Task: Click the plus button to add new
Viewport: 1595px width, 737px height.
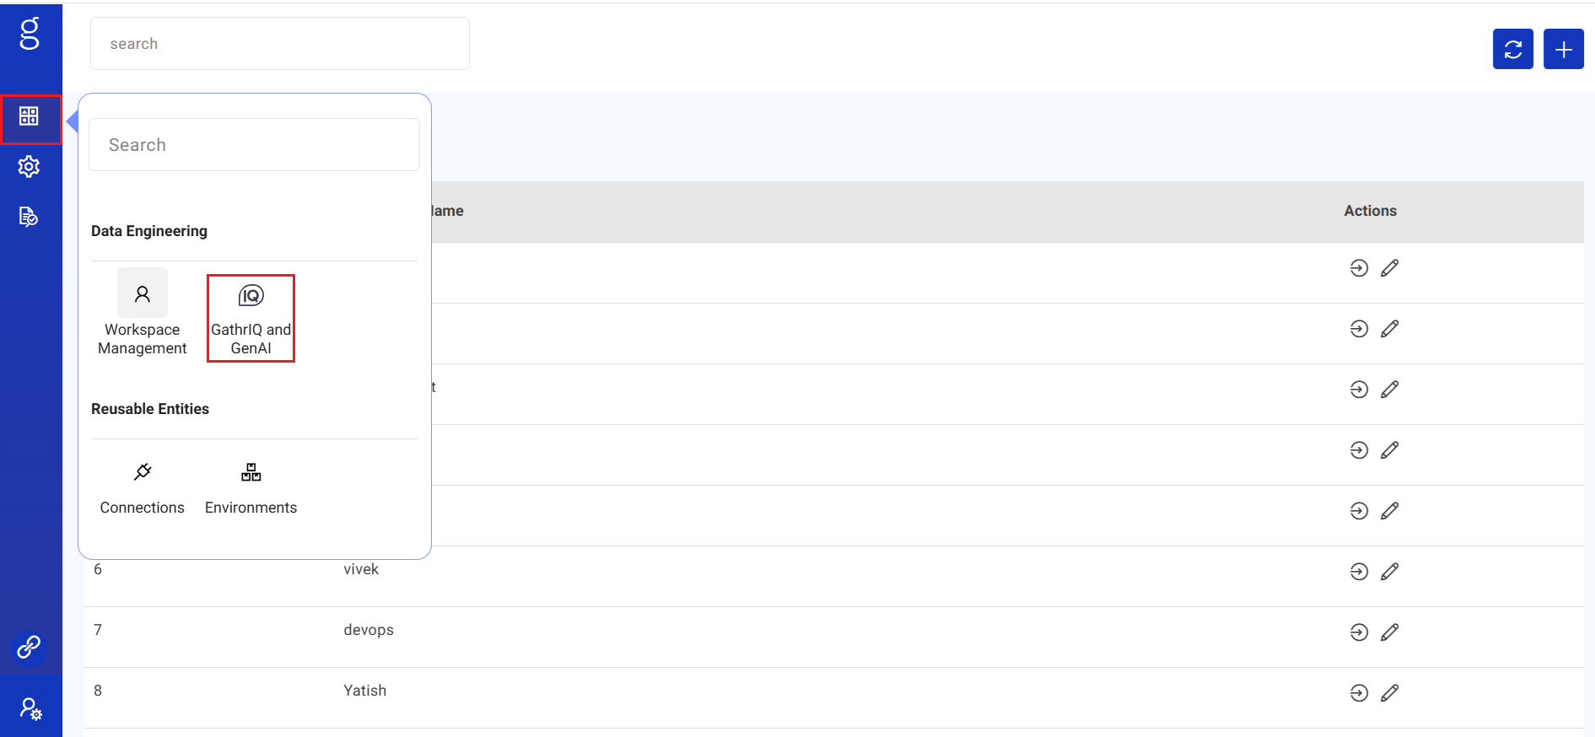Action: [1563, 50]
